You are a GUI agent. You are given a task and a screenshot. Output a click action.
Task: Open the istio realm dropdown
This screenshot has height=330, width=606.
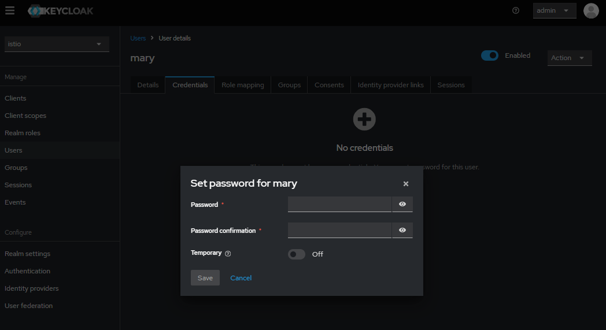click(x=57, y=44)
